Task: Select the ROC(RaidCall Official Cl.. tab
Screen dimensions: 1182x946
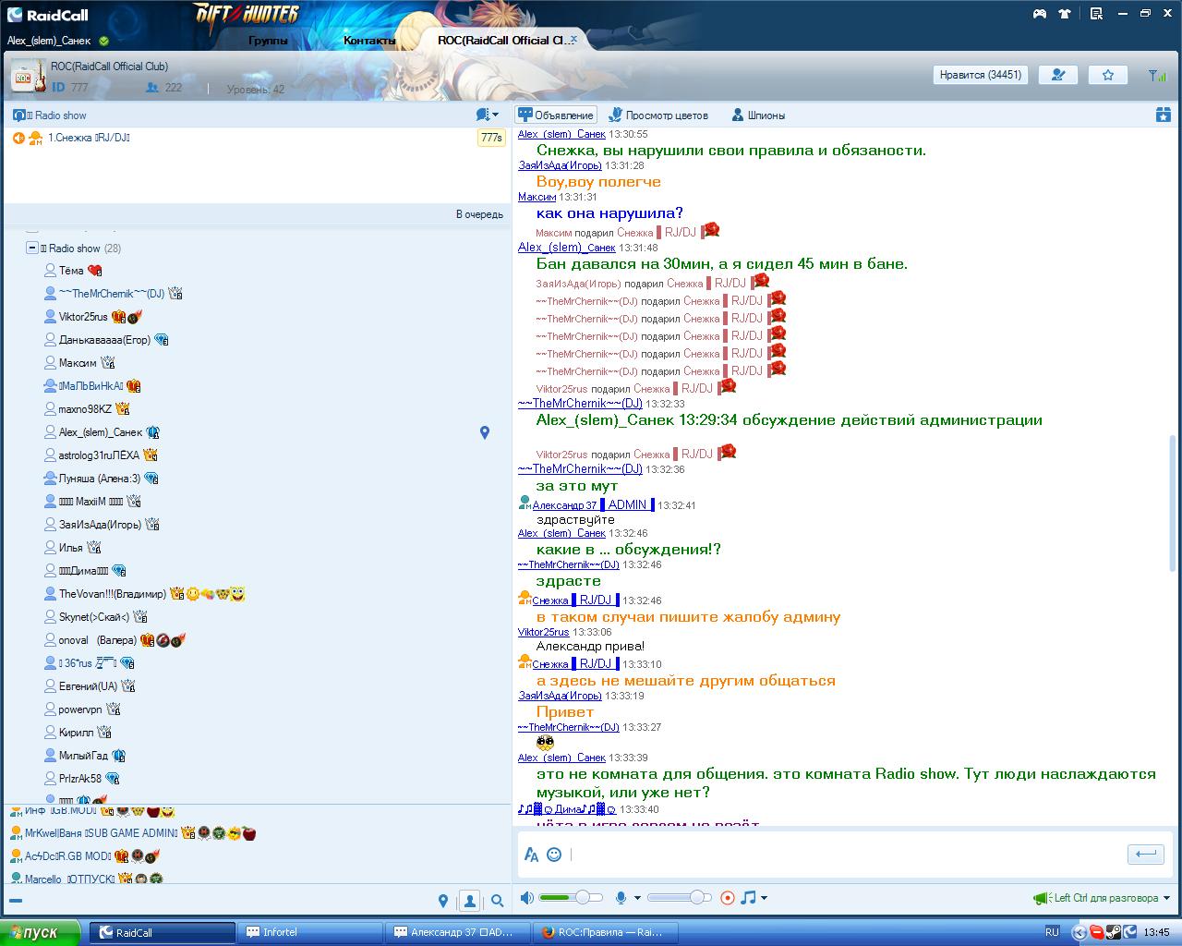Action: 503,41
